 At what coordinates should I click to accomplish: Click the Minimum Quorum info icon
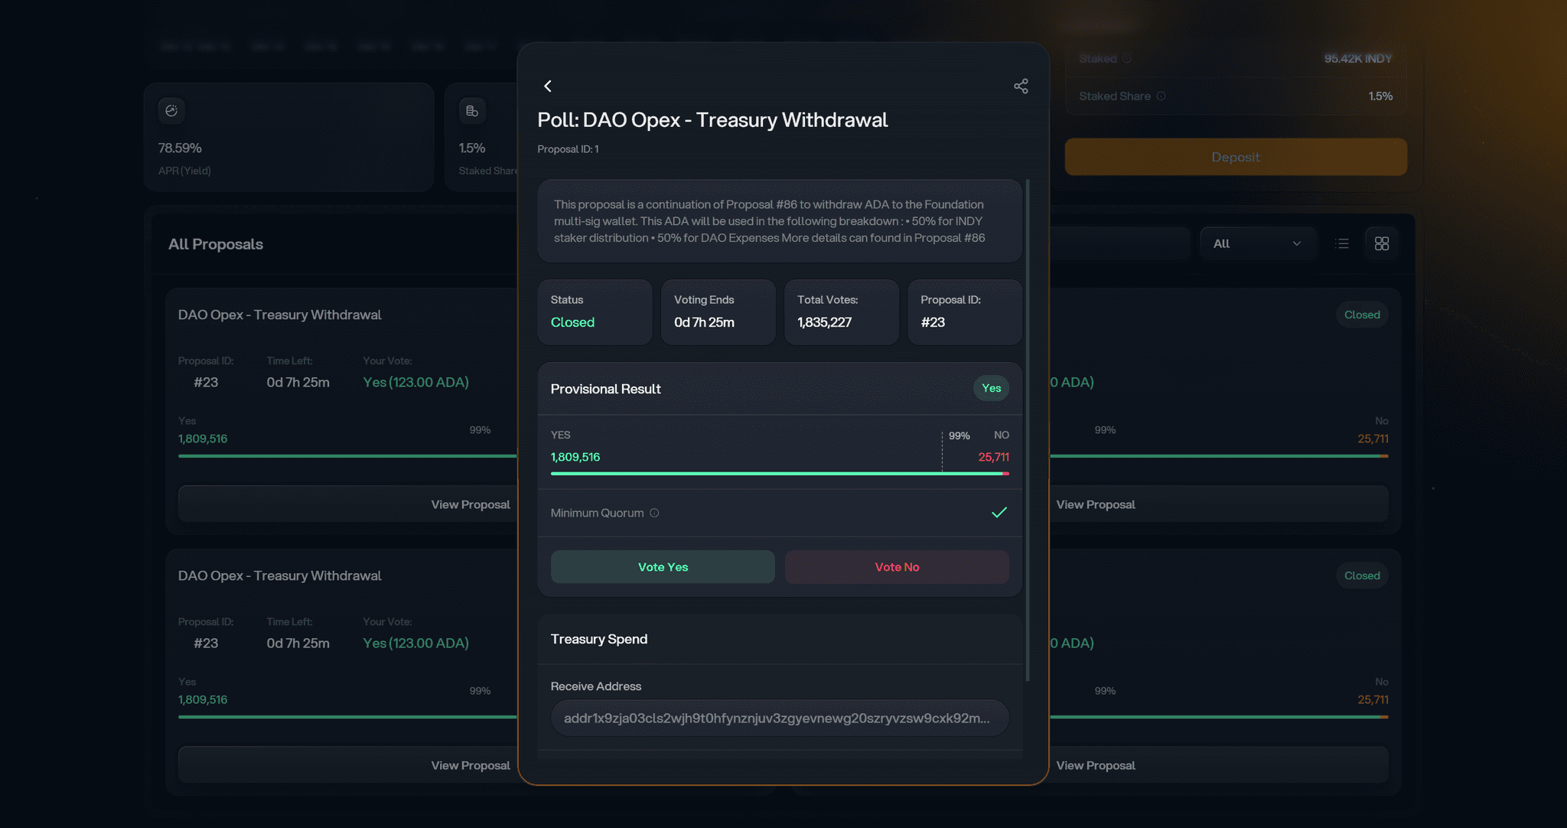[654, 513]
